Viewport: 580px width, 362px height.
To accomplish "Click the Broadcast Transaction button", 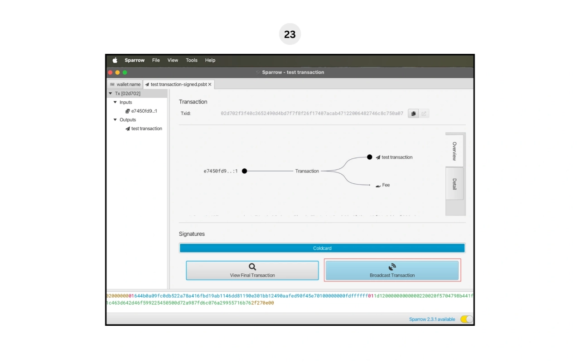I will (x=392, y=270).
